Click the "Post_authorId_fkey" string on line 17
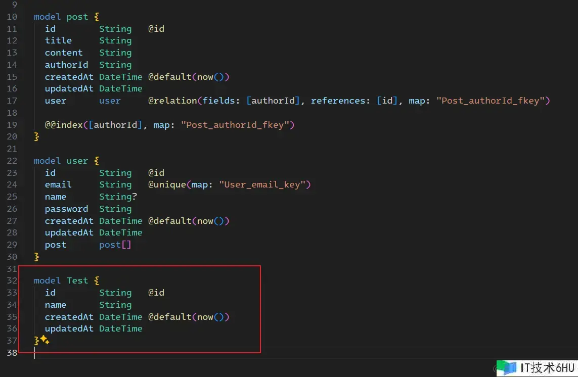 click(491, 101)
